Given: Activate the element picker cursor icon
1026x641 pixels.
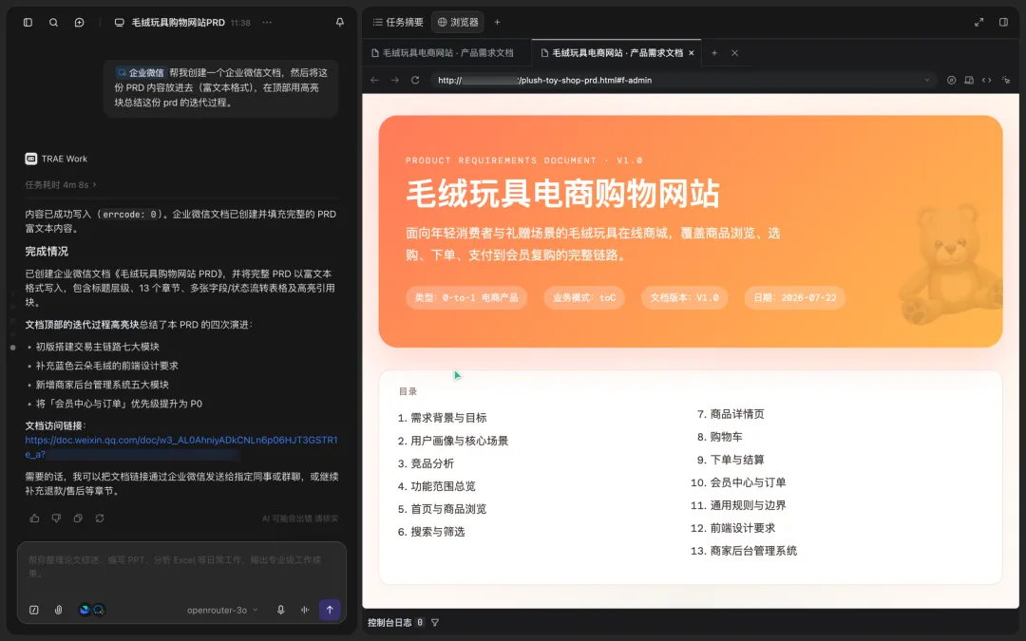Looking at the screenshot, I should (1006, 80).
